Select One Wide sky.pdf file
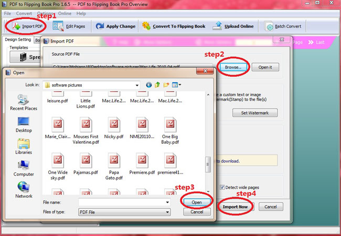341x236 pixels. click(58, 167)
